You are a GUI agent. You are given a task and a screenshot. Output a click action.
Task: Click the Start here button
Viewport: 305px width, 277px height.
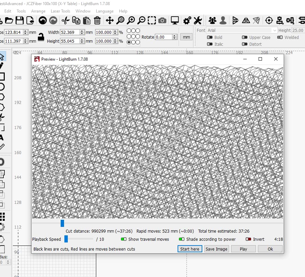point(189,249)
